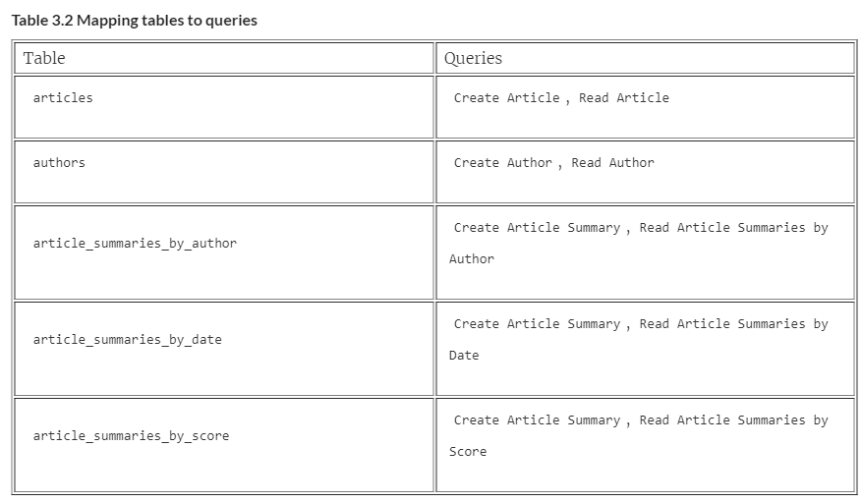The height and width of the screenshot is (503, 862).
Task: Click the Create Article query text
Action: click(506, 98)
